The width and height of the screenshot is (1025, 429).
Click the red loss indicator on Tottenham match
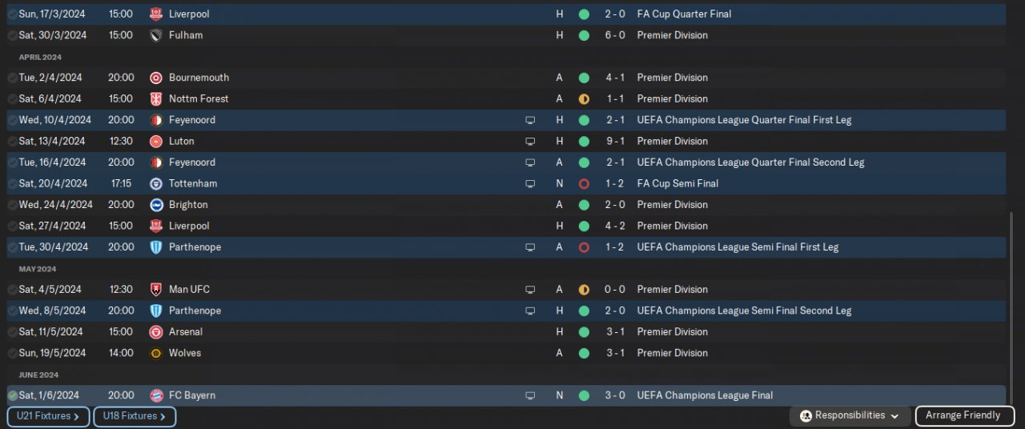point(584,183)
